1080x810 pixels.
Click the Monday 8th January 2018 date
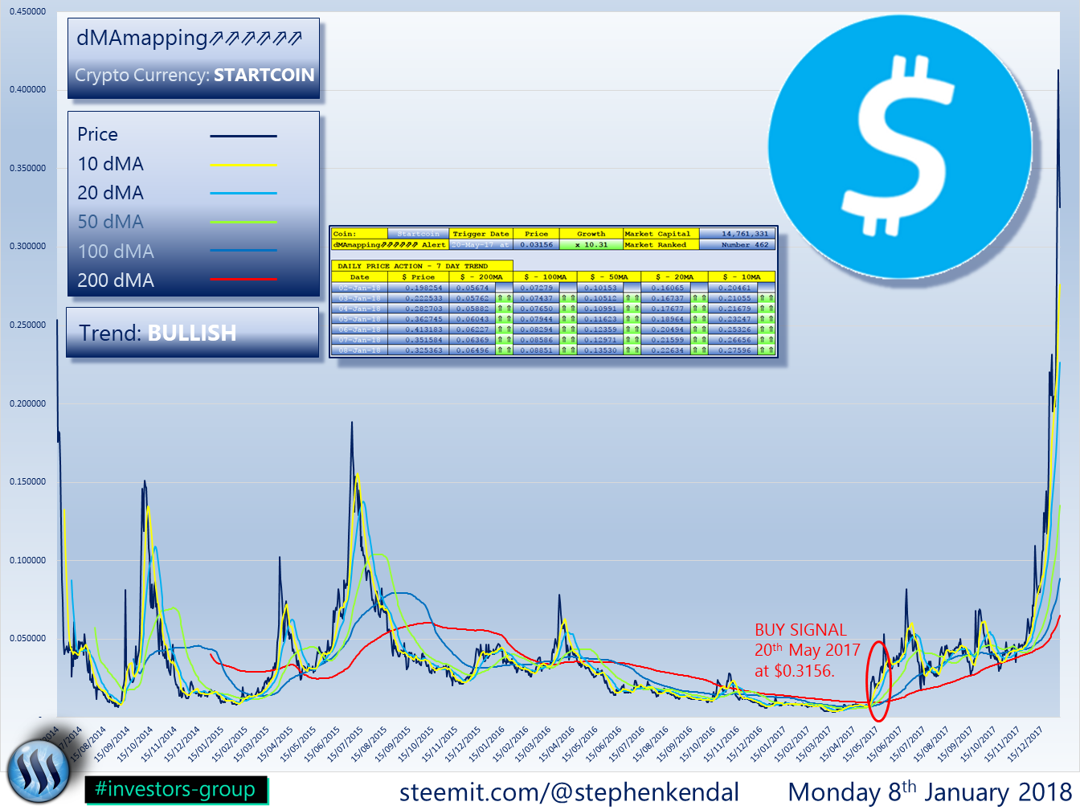point(930,792)
